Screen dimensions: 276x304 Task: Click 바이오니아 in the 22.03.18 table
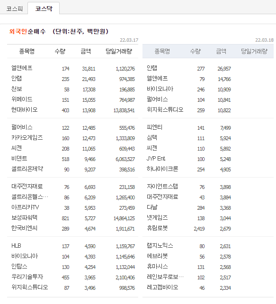(x=160, y=89)
